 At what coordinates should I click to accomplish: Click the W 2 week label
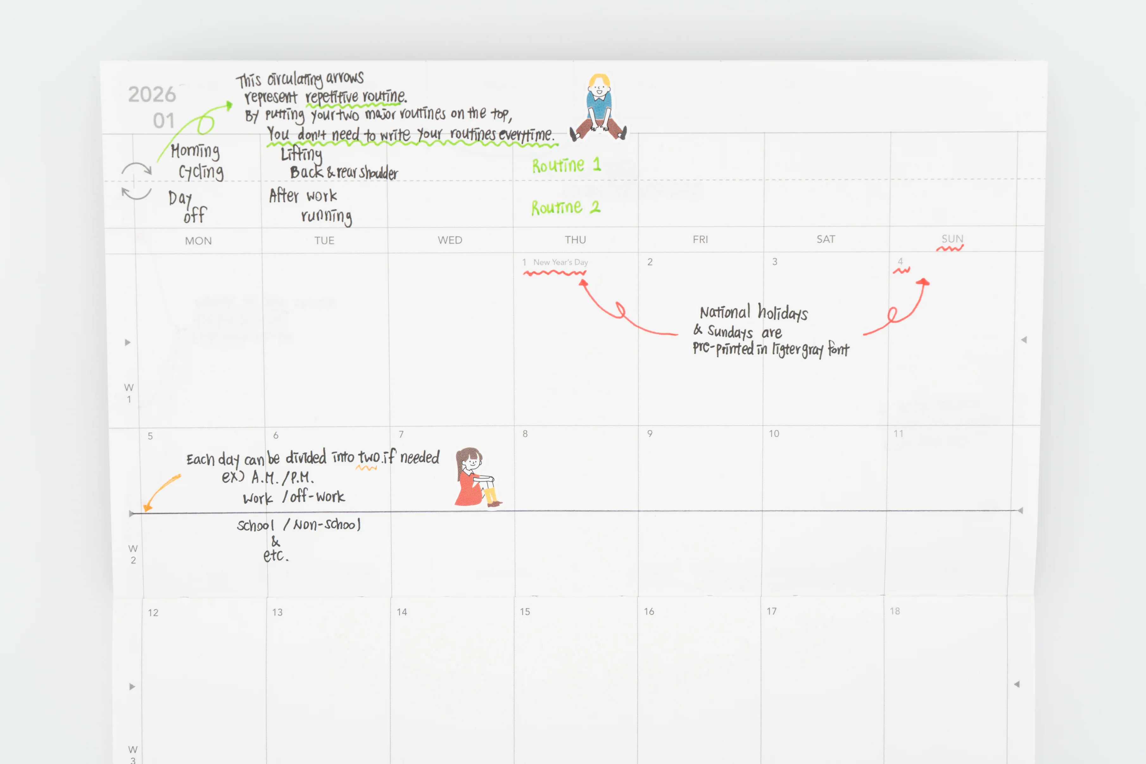pyautogui.click(x=133, y=554)
